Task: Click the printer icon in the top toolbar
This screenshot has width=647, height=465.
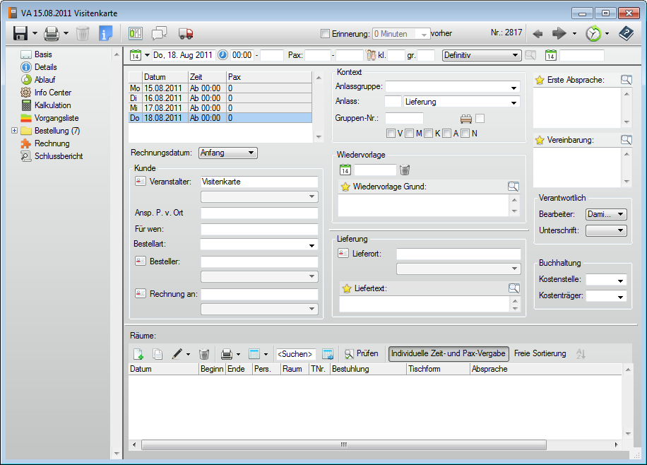Action: tap(52, 33)
